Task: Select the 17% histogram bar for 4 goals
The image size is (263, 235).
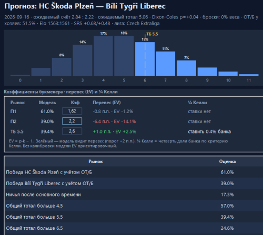Action: click(103, 56)
